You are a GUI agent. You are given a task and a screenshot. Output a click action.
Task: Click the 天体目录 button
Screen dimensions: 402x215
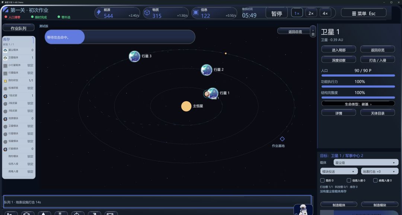pyautogui.click(x=378, y=113)
